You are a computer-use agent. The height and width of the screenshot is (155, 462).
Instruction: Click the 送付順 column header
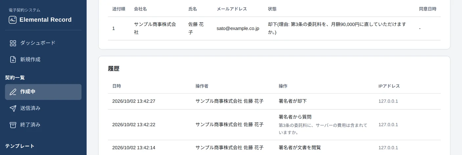click(118, 9)
